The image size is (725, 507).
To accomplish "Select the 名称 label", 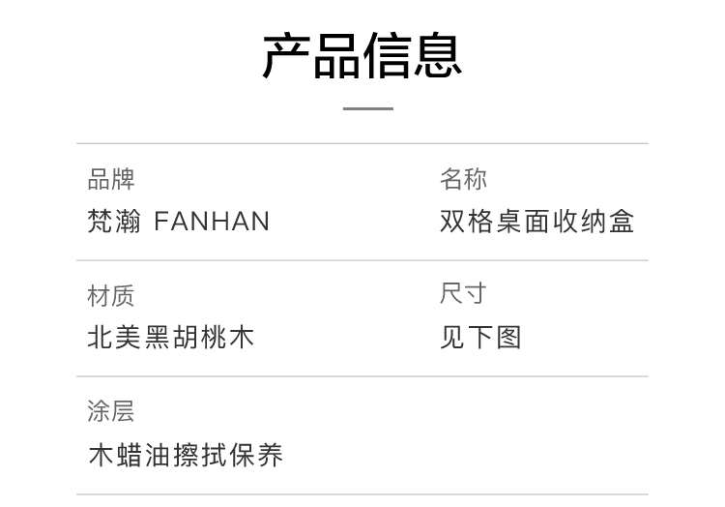I will pyautogui.click(x=463, y=179).
